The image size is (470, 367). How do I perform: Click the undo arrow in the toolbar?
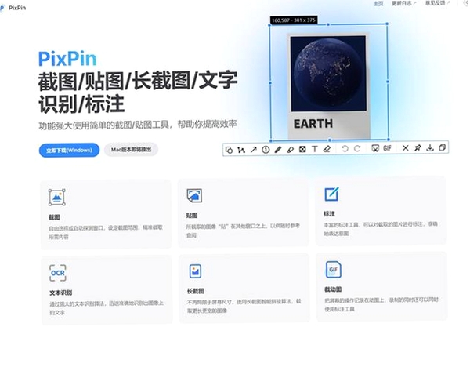point(345,148)
